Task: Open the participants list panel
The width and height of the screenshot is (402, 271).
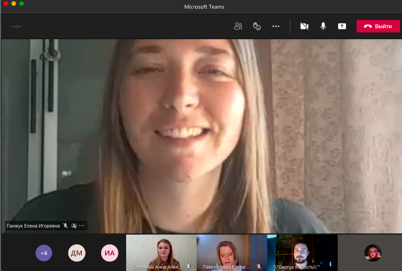Action: (x=238, y=26)
